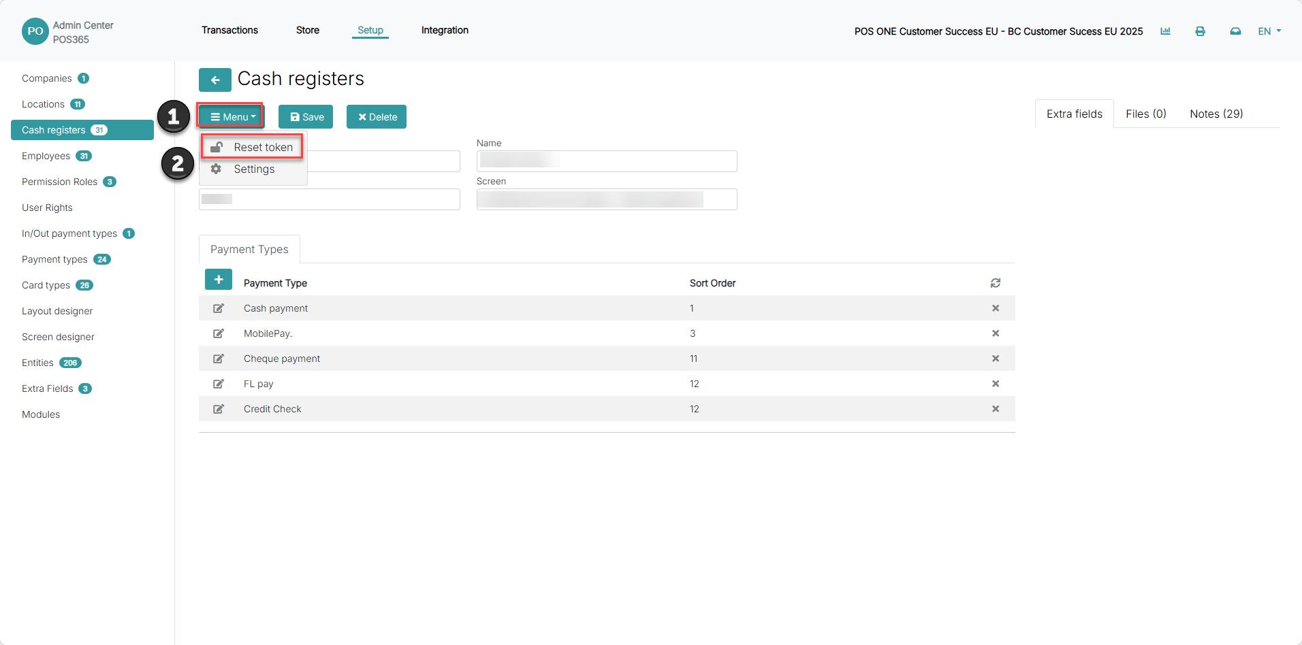Add a new payment type with plus

click(219, 280)
